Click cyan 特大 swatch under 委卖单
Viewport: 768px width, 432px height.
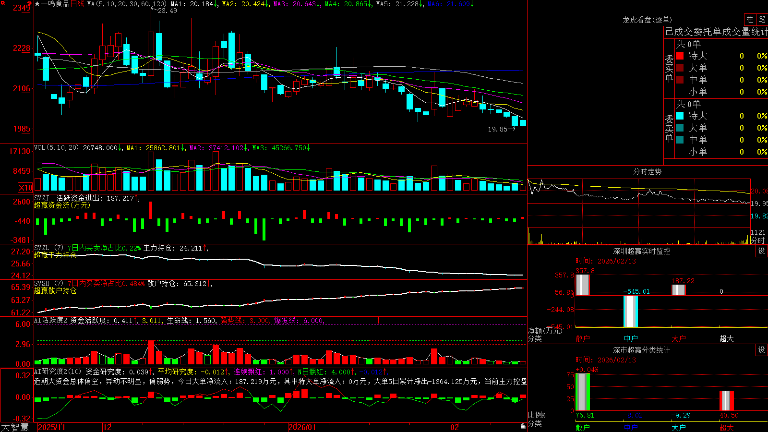pos(680,116)
